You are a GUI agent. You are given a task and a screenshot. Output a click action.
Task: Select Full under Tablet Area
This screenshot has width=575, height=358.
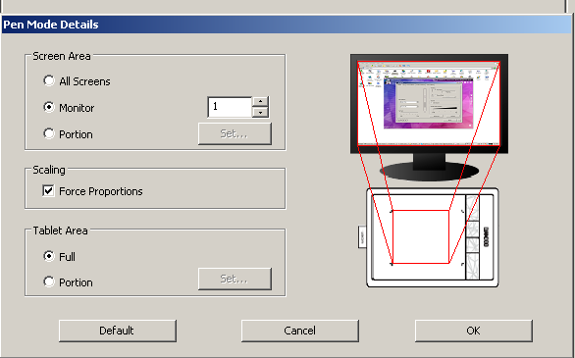(49, 256)
